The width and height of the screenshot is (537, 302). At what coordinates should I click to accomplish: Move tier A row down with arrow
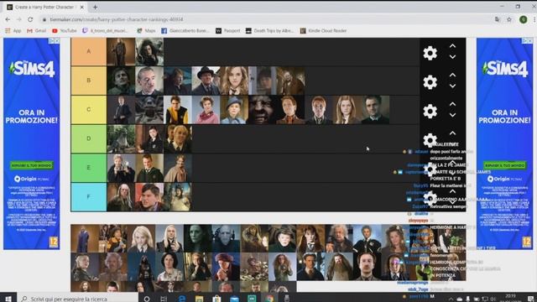click(452, 57)
